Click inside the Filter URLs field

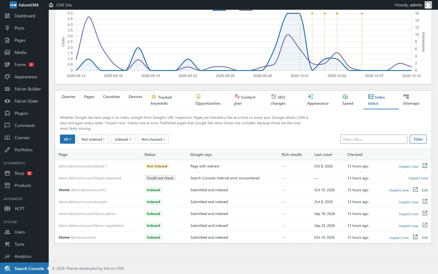pyautogui.click(x=374, y=139)
